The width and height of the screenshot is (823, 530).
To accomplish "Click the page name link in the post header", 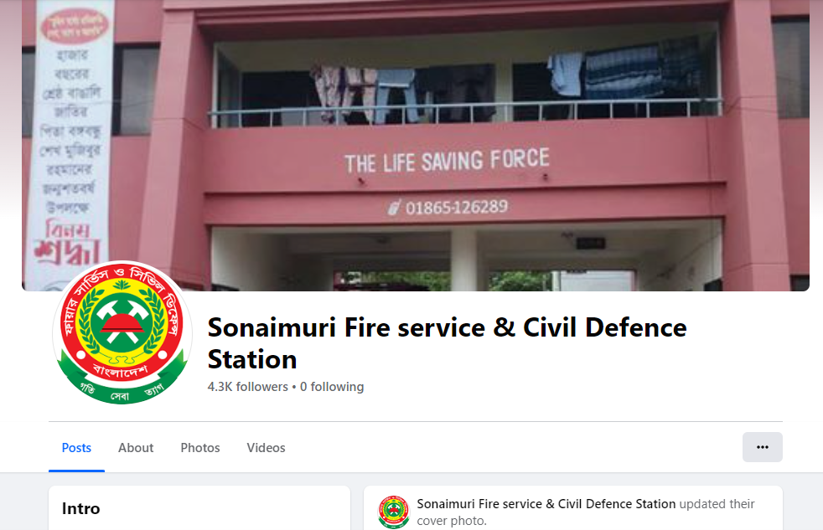I will tap(546, 504).
